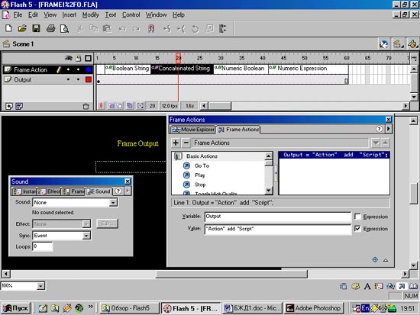This screenshot has height=315, width=420.
Task: Click the Пуск Start button
Action: pos(16,308)
